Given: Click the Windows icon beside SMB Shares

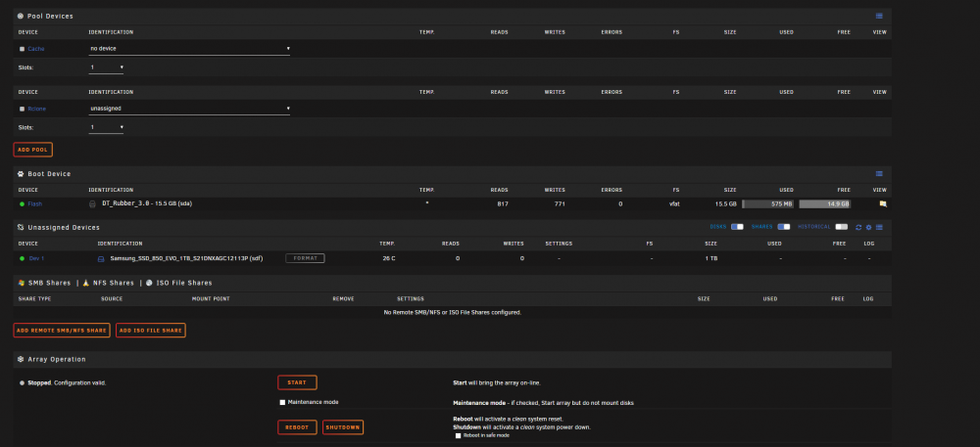Looking at the screenshot, I should 22,283.
